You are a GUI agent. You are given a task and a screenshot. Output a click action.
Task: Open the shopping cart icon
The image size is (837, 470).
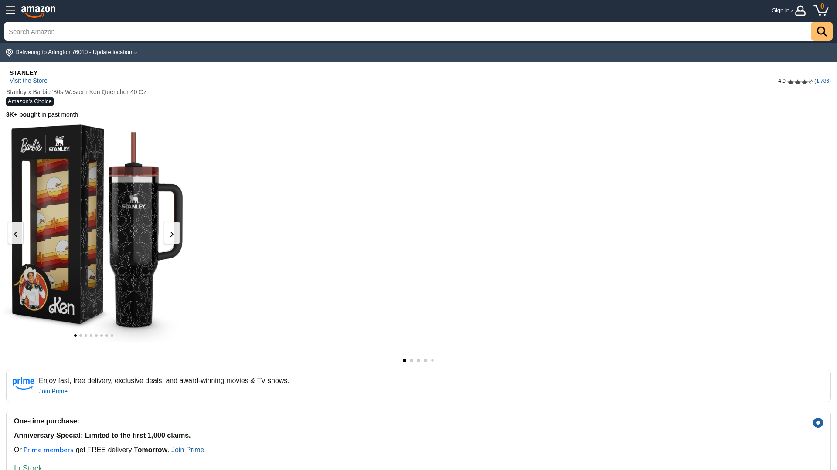point(821,10)
